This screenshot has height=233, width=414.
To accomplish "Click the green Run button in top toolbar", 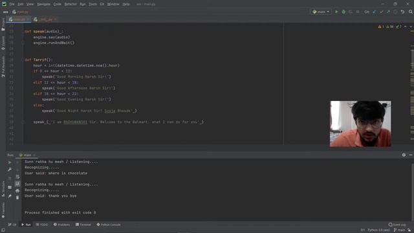I will coord(336,12).
